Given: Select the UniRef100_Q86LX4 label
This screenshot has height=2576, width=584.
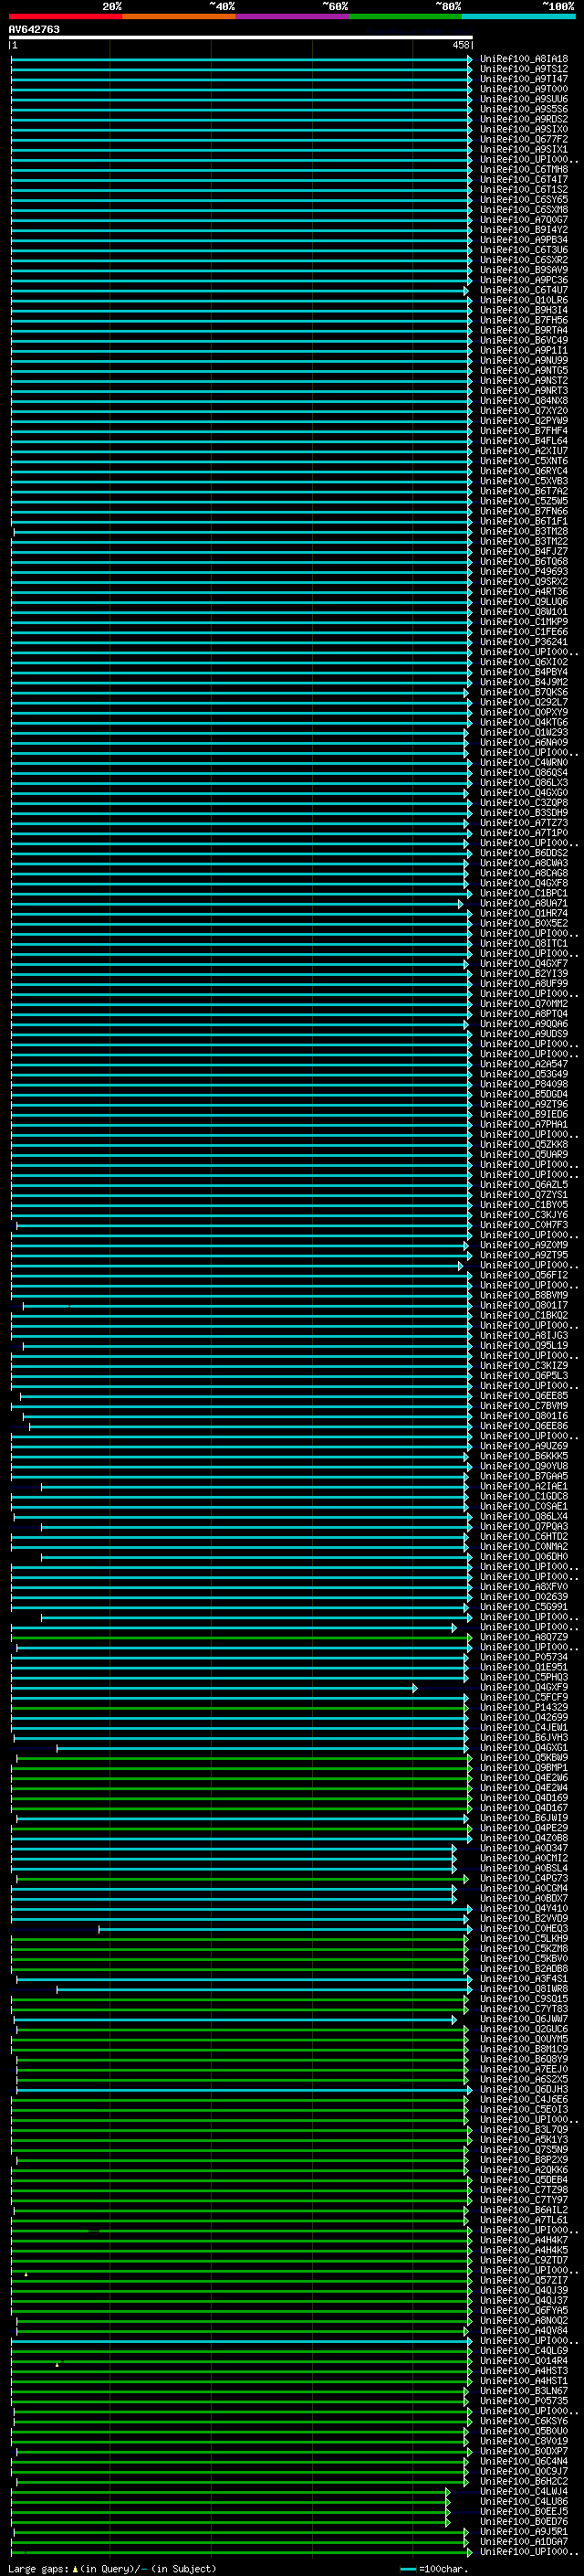Looking at the screenshot, I should coord(524,1516).
